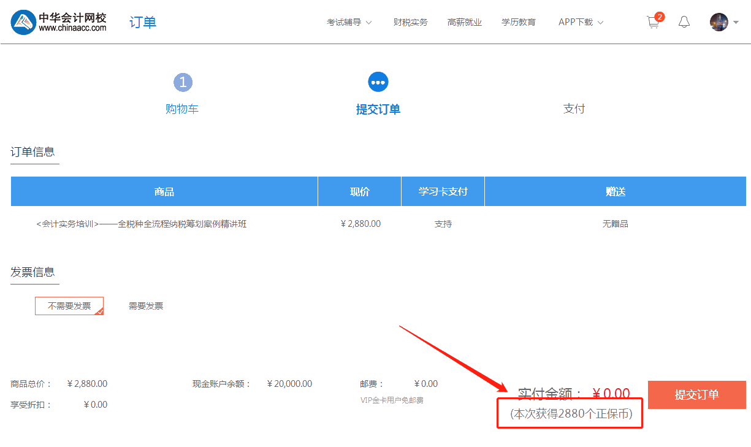Image resolution: width=751 pixels, height=447 pixels.
Task: Click the 赠送 column header
Action: point(616,191)
